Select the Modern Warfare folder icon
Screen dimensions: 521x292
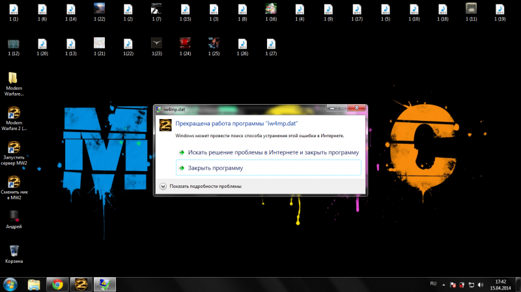pos(14,85)
